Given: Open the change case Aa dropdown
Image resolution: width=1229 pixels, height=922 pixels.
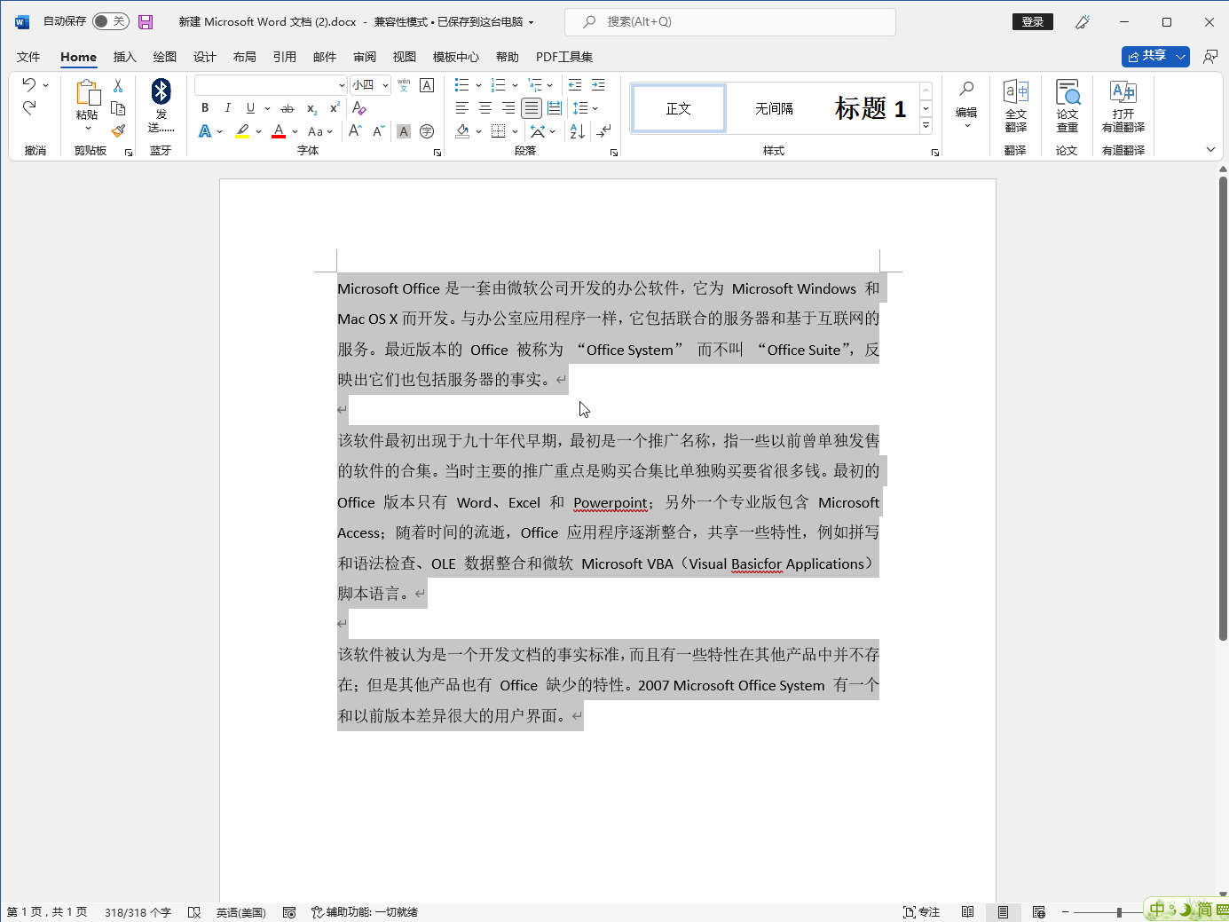Looking at the screenshot, I should (320, 131).
